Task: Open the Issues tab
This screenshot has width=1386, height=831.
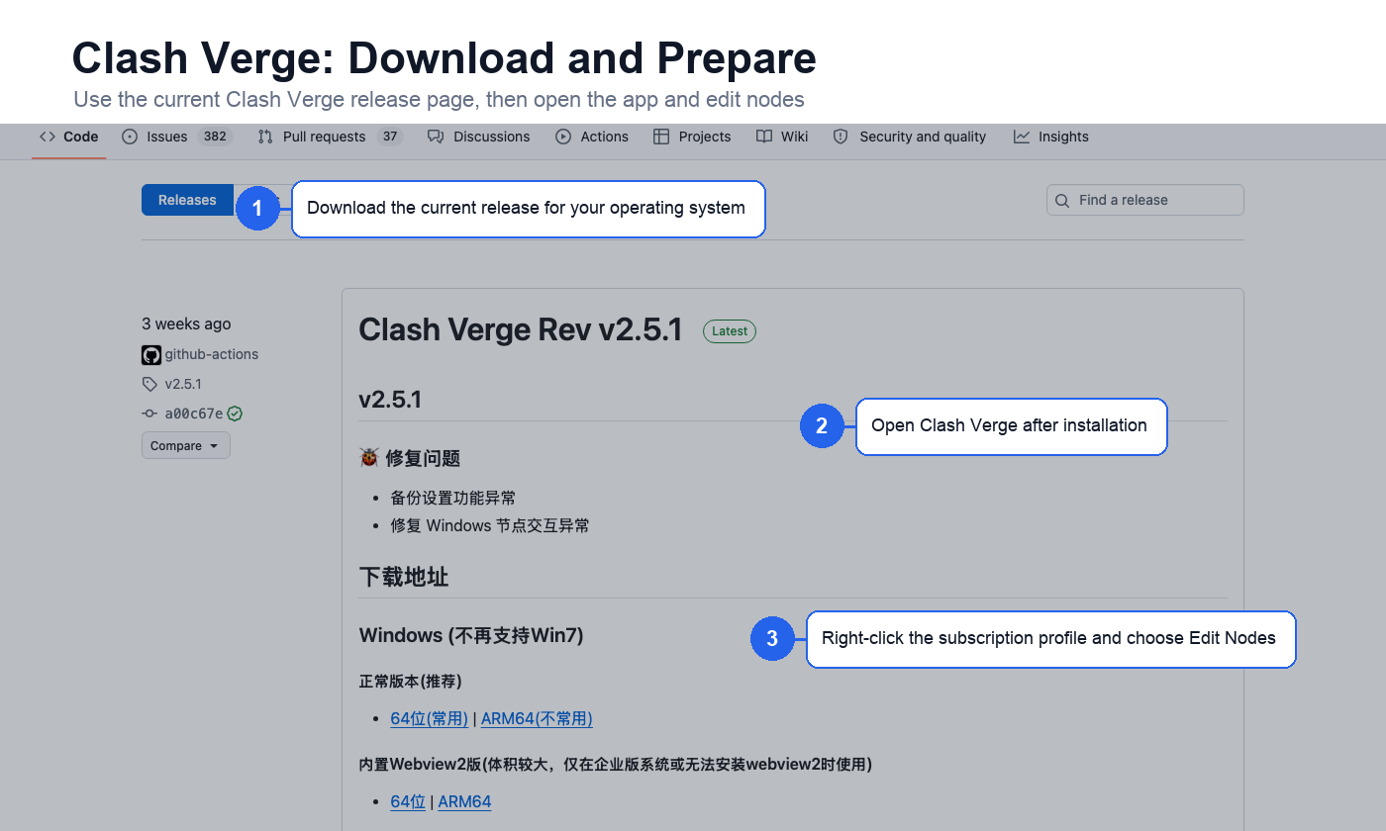Action: tap(176, 137)
